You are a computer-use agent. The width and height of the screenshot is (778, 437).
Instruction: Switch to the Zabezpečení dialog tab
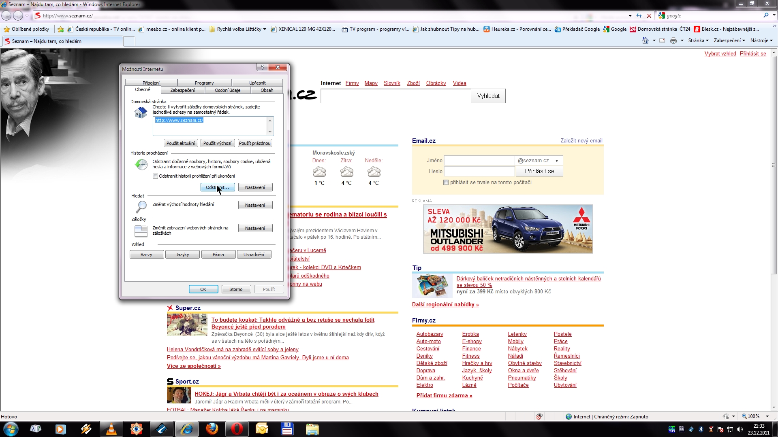click(182, 90)
